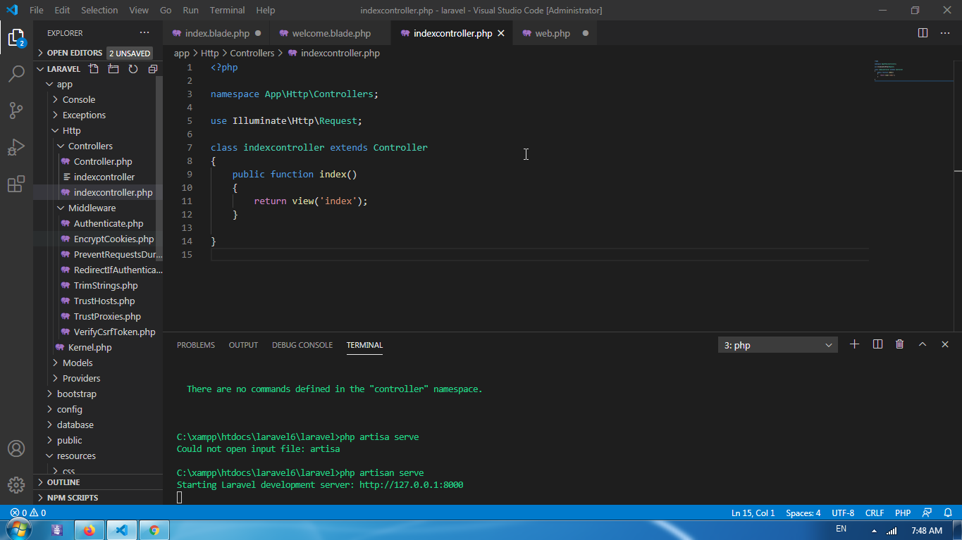Open the notifications bell in the status bar
The height and width of the screenshot is (540, 962).
pyautogui.click(x=947, y=513)
